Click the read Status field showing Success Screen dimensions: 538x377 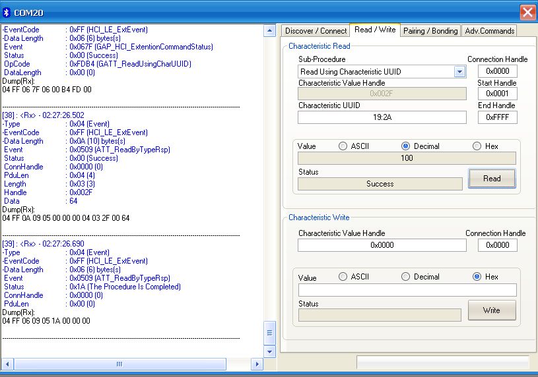pyautogui.click(x=380, y=184)
